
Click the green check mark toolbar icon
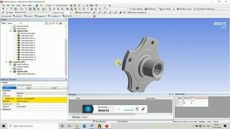37,5
